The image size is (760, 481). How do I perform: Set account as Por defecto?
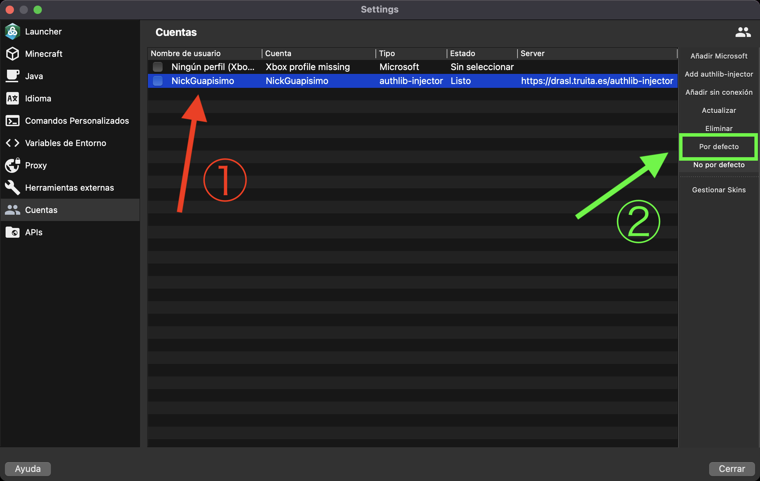[x=718, y=147]
